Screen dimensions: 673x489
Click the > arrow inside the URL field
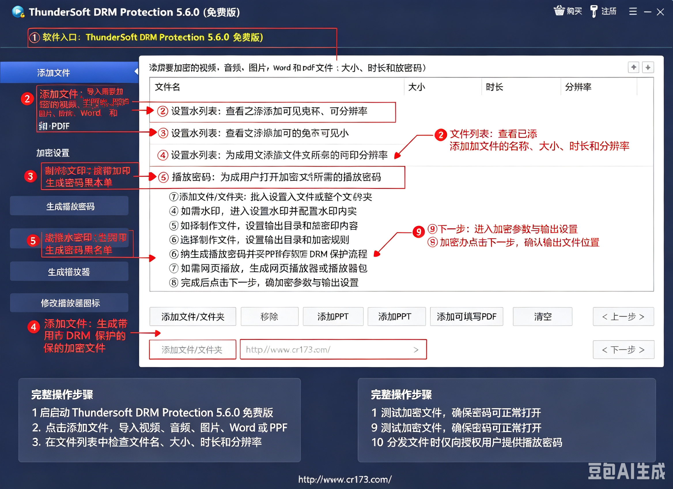416,350
